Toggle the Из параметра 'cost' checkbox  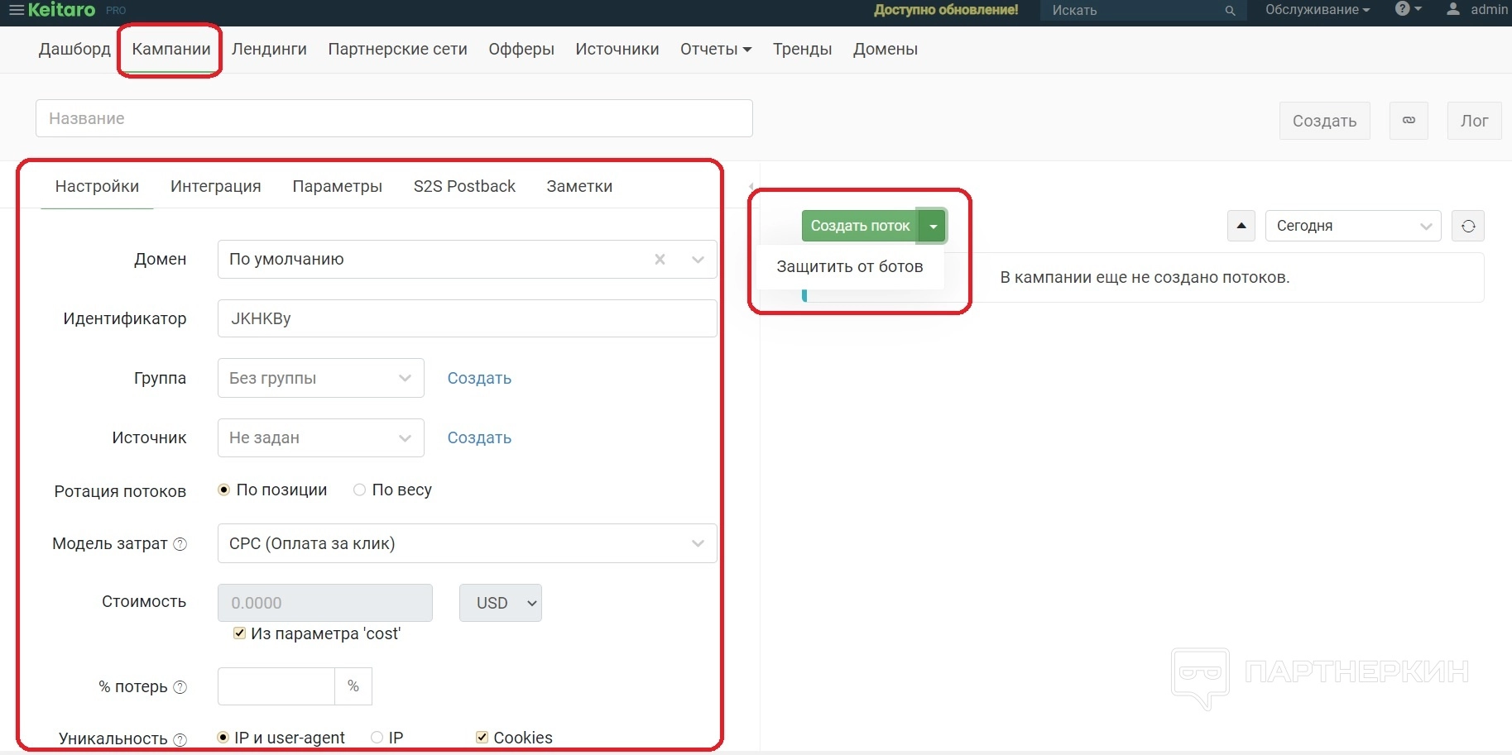239,633
